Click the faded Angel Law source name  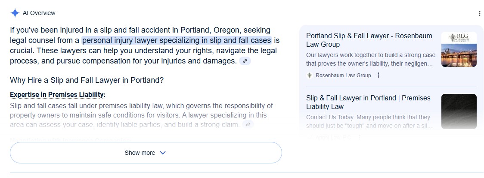[x=333, y=138]
